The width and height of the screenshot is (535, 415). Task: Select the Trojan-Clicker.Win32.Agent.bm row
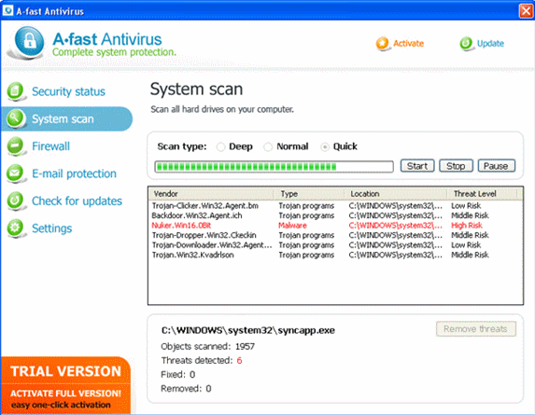[335, 206]
